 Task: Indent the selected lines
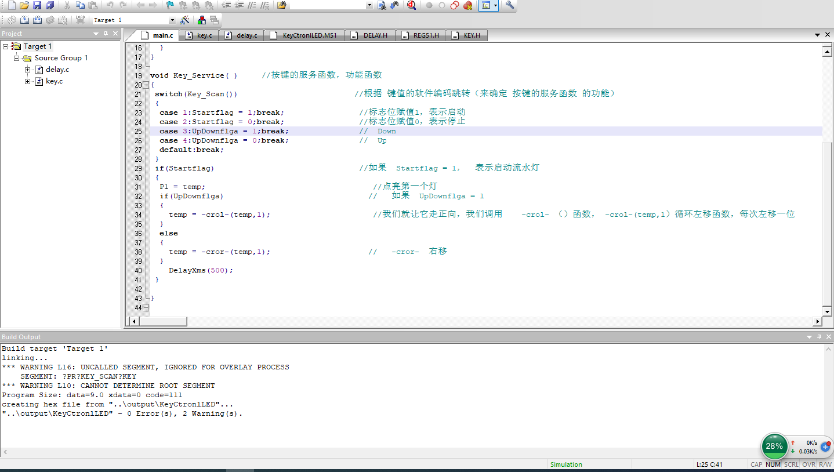click(x=226, y=5)
